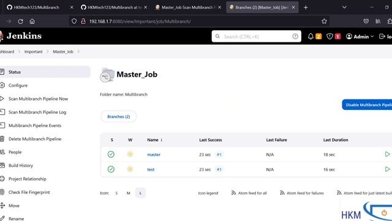Open Build History in the sidebar
Image resolution: width=392 pixels, height=221 pixels.
pos(21,165)
